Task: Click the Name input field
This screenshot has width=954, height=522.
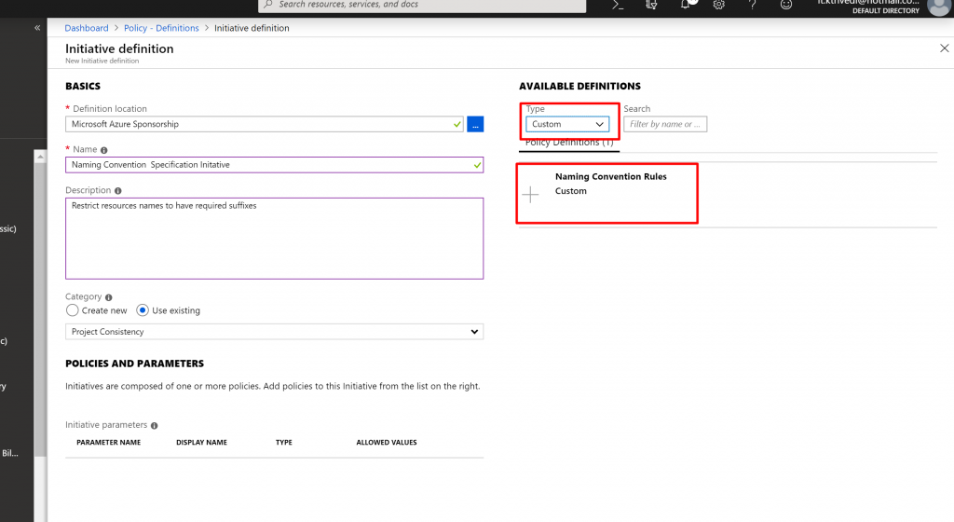Action: click(268, 164)
